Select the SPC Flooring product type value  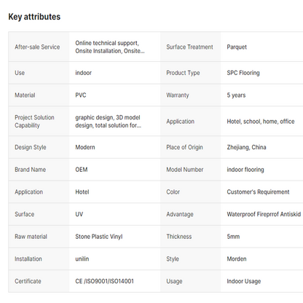pos(243,73)
